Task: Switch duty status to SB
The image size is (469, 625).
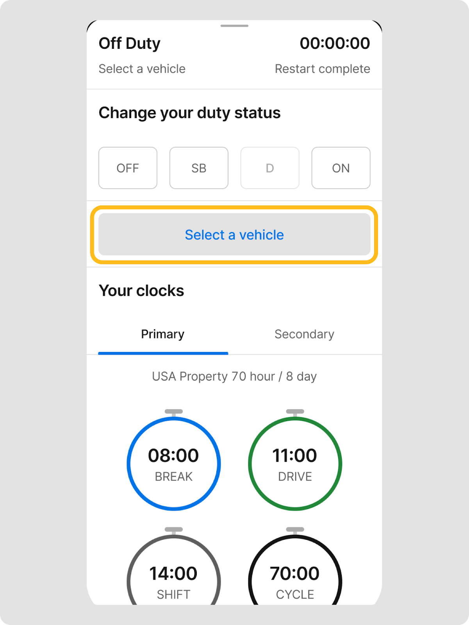Action: point(199,168)
